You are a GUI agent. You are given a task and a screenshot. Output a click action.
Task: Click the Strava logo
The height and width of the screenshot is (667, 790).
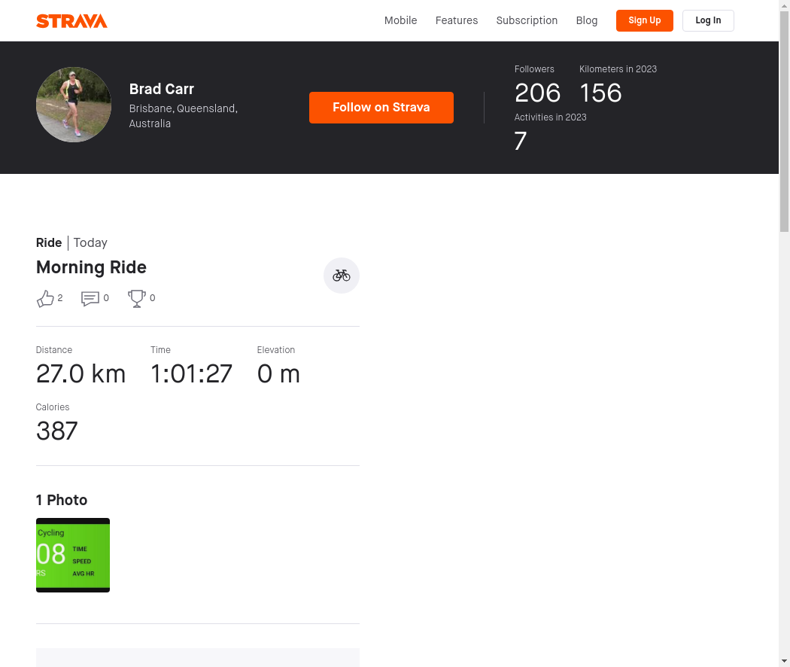[71, 20]
